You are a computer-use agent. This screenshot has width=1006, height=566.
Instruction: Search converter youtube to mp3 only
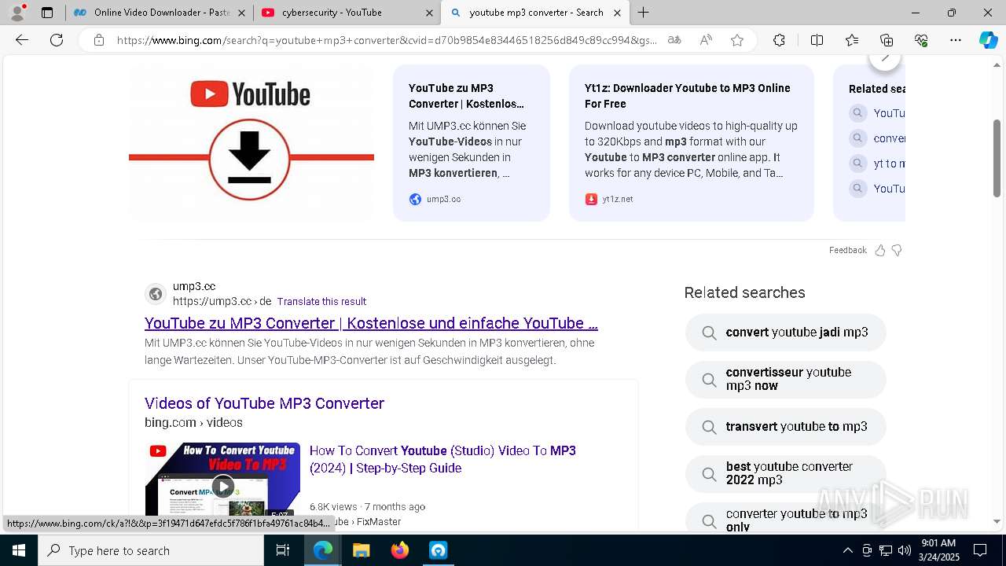click(x=786, y=519)
